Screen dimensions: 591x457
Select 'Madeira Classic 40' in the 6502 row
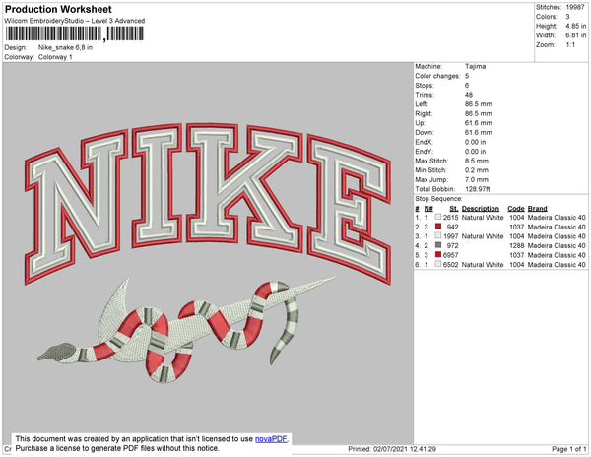557,265
